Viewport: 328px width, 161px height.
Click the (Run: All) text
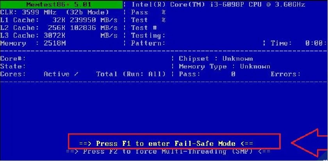click(x=144, y=74)
